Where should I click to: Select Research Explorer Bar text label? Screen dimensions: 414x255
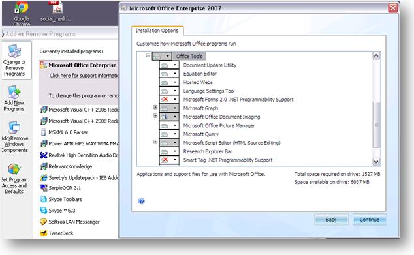pos(208,151)
